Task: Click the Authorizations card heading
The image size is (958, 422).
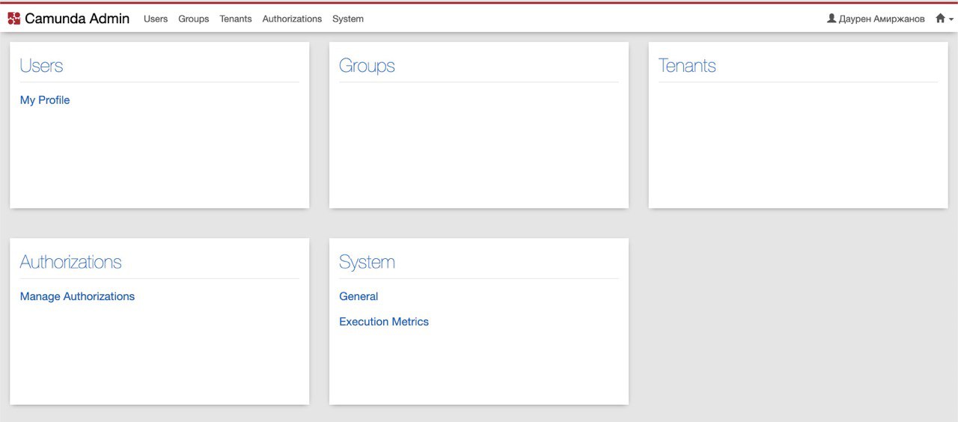Action: pyautogui.click(x=70, y=262)
